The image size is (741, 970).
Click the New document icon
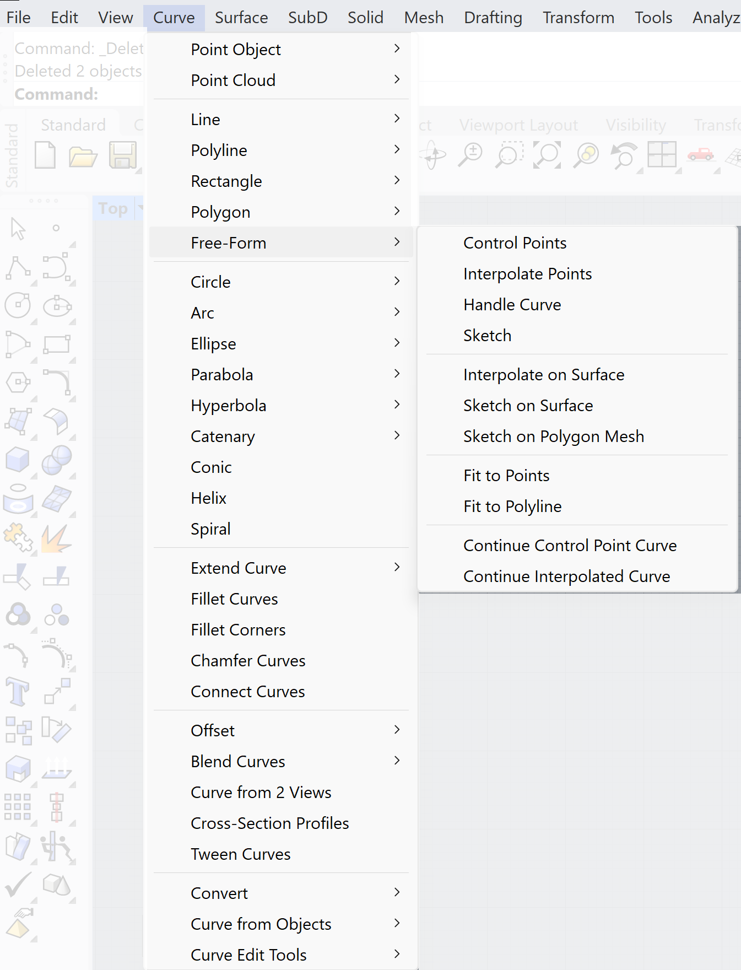pyautogui.click(x=45, y=155)
